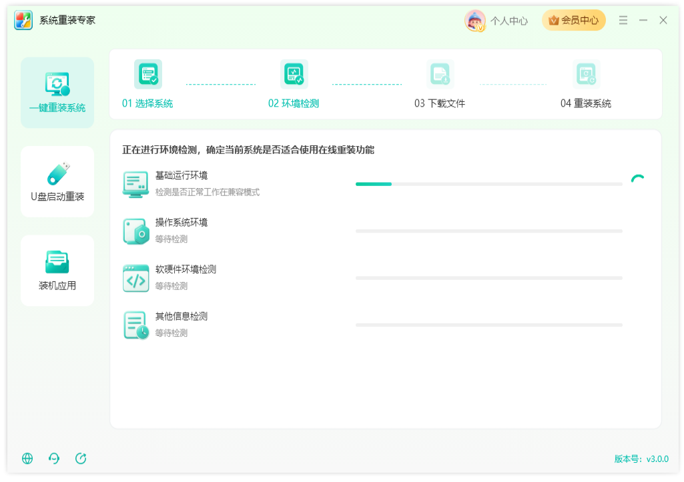The height and width of the screenshot is (482, 684).
Task: Open 个人中心 label link
Action: [x=508, y=21]
